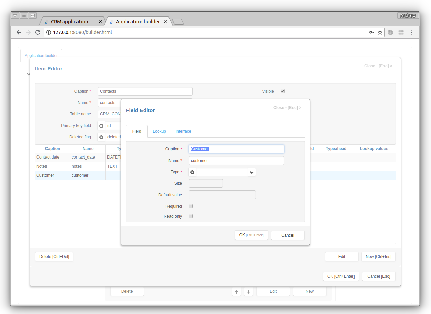The width and height of the screenshot is (431, 314).
Task: Reload the builder.html page
Action: click(38, 32)
